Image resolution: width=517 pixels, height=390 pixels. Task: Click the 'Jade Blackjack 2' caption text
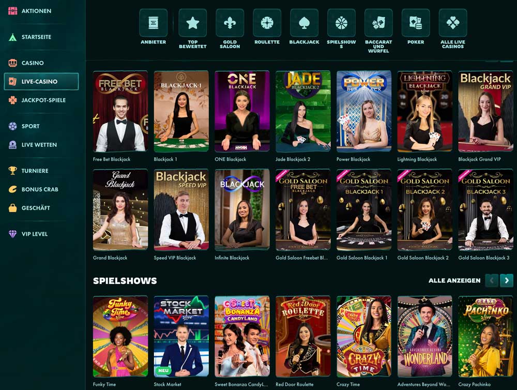coord(293,159)
